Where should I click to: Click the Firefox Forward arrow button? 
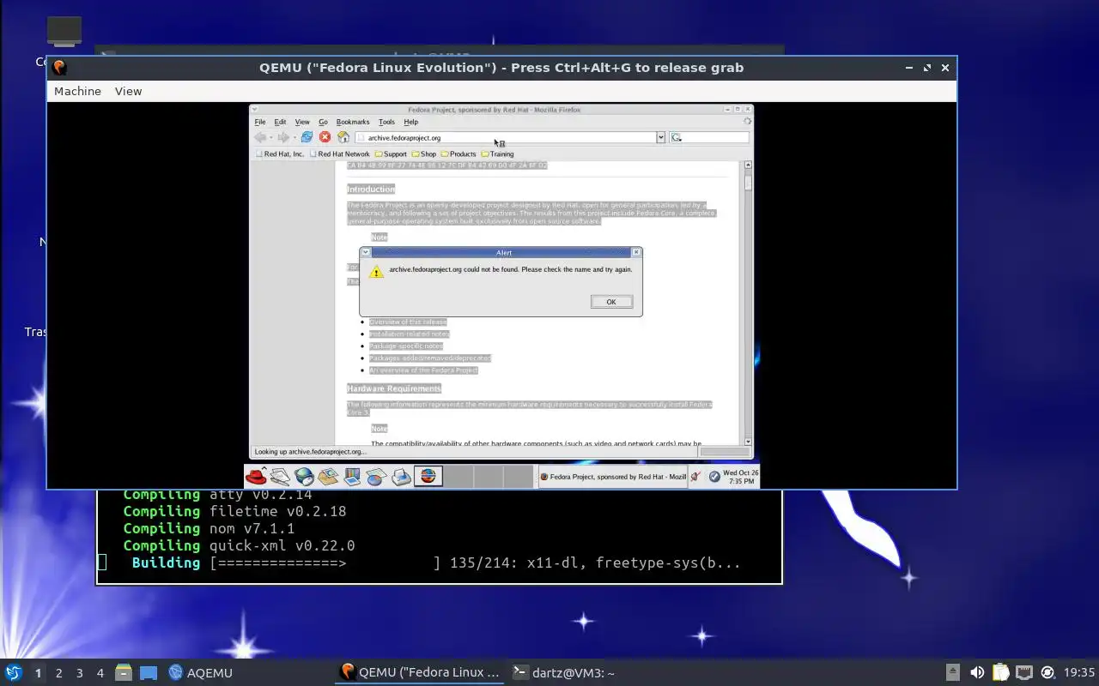coord(282,137)
